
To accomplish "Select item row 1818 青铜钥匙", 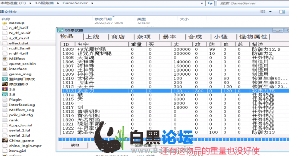I will click(175, 112).
